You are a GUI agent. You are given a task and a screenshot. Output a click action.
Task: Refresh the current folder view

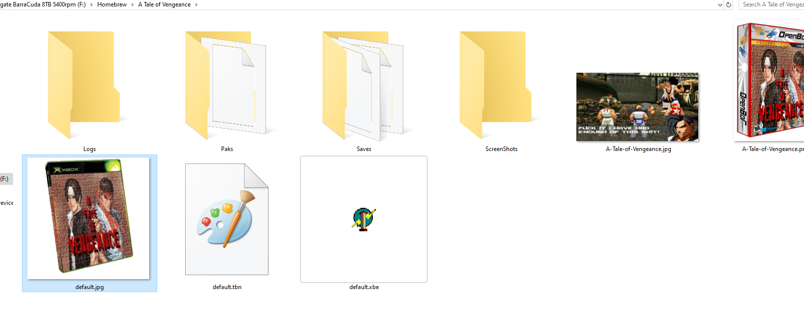coord(729,4)
